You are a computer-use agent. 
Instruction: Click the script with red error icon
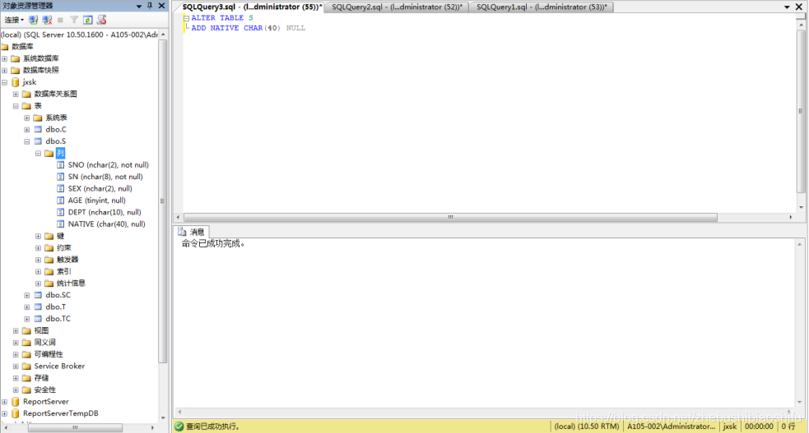click(x=102, y=20)
